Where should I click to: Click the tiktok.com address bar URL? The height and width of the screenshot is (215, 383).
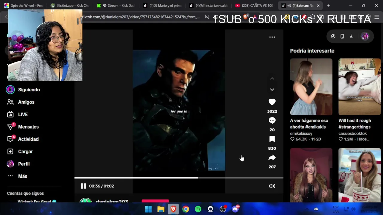141,17
